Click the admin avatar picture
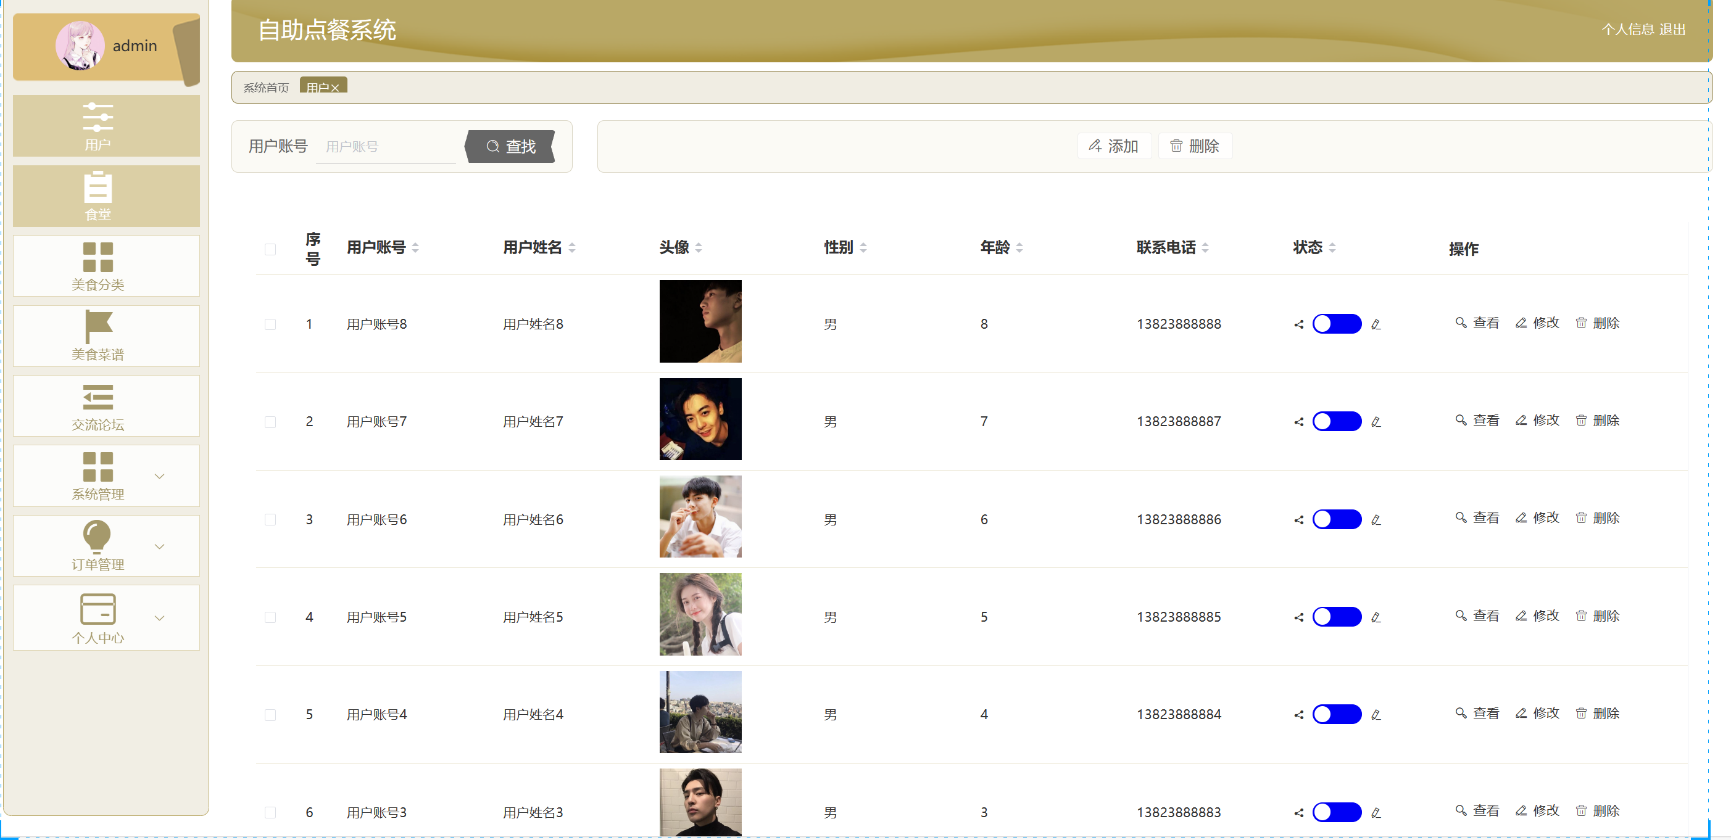This screenshot has height=840, width=1731. click(x=80, y=46)
